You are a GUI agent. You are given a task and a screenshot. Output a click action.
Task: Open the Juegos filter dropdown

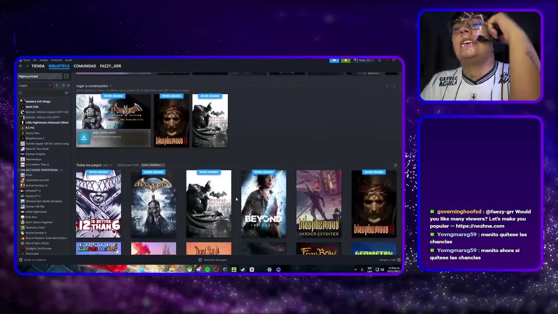pyautogui.click(x=35, y=85)
